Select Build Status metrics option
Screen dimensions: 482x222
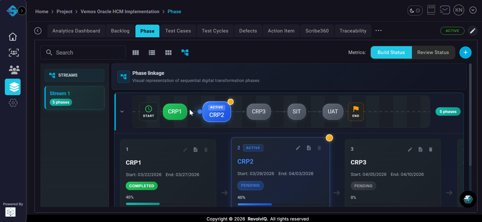(x=391, y=53)
